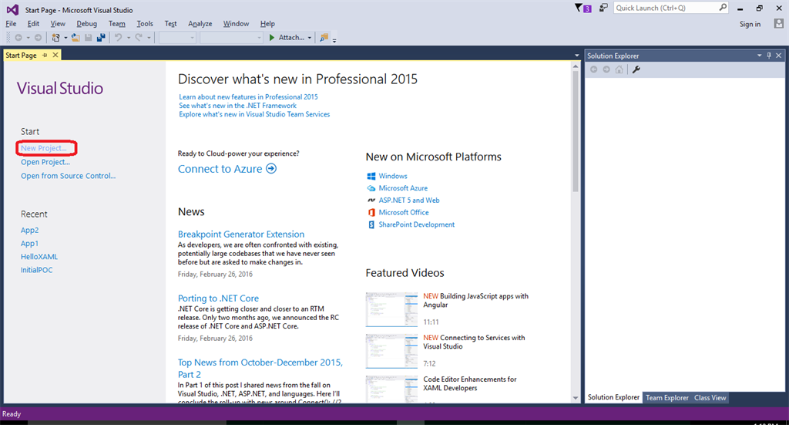789x425 pixels.
Task: Click the Save floppy disk icon
Action: click(x=88, y=38)
